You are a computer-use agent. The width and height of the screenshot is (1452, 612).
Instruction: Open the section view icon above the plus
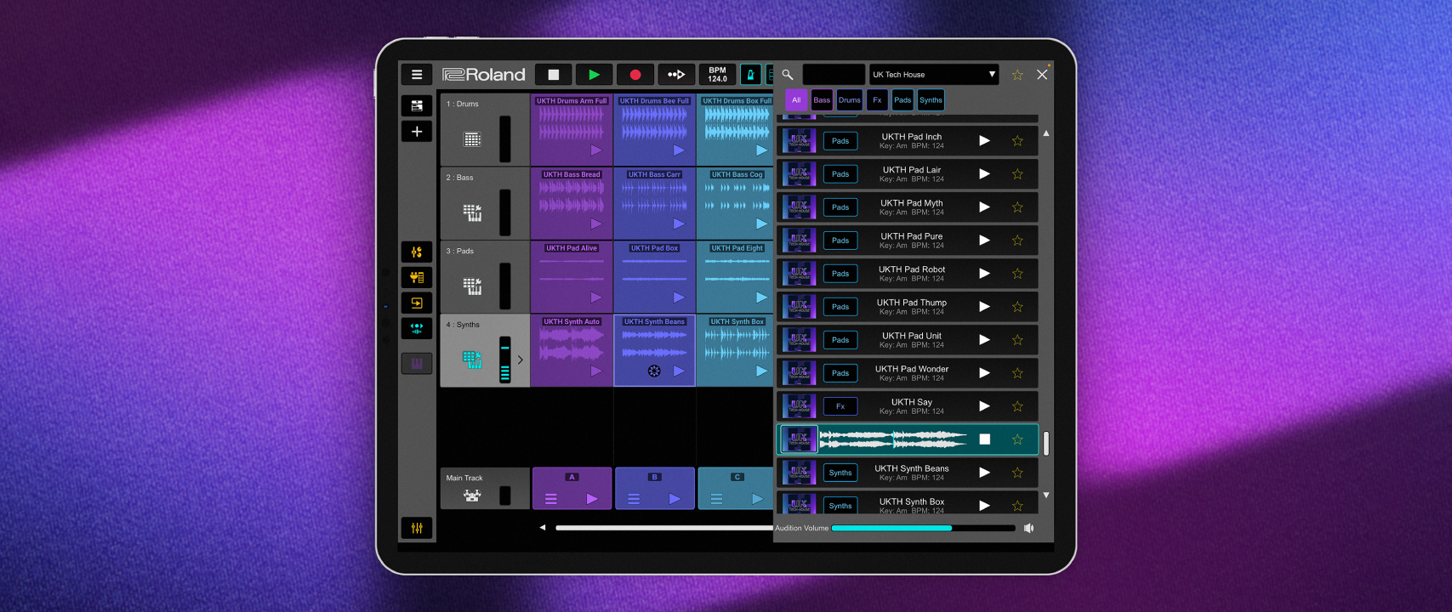point(417,105)
